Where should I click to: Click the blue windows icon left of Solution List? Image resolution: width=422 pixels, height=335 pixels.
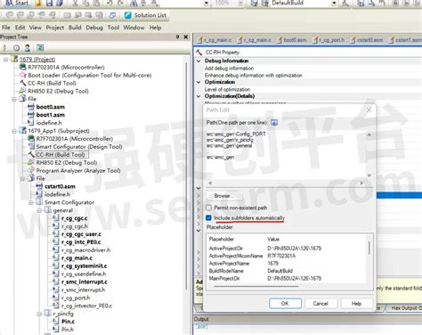(x=112, y=15)
